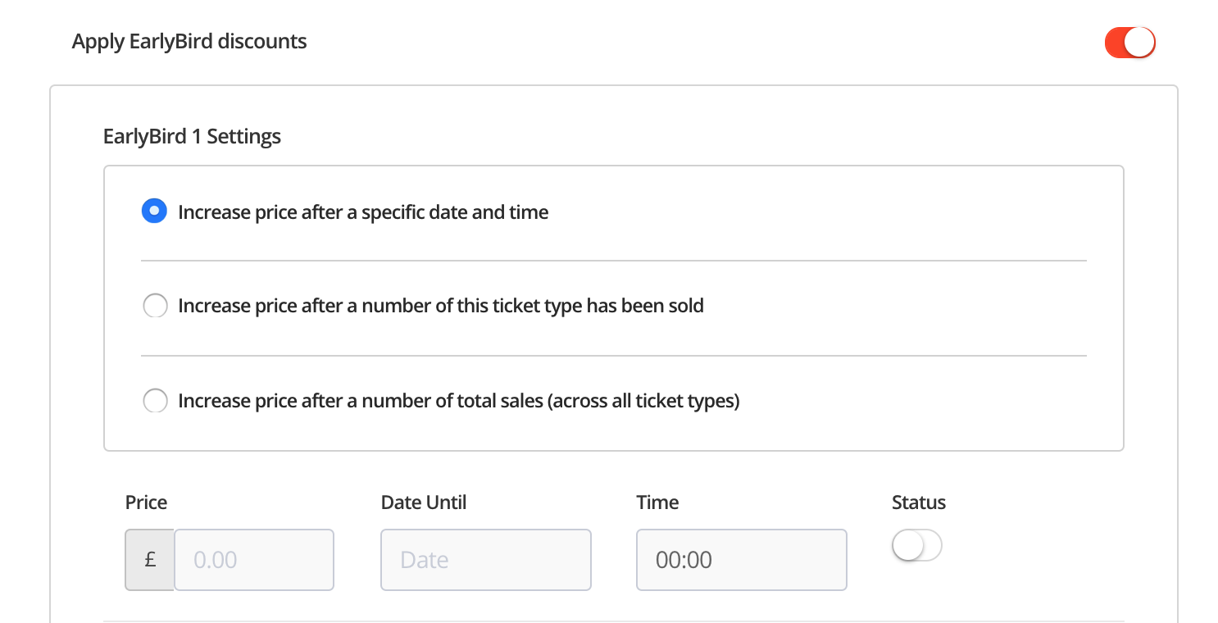Screen dimensions: 1218x623
Task: Click the 'Apply EarlyBird discounts' label
Action: click(189, 41)
